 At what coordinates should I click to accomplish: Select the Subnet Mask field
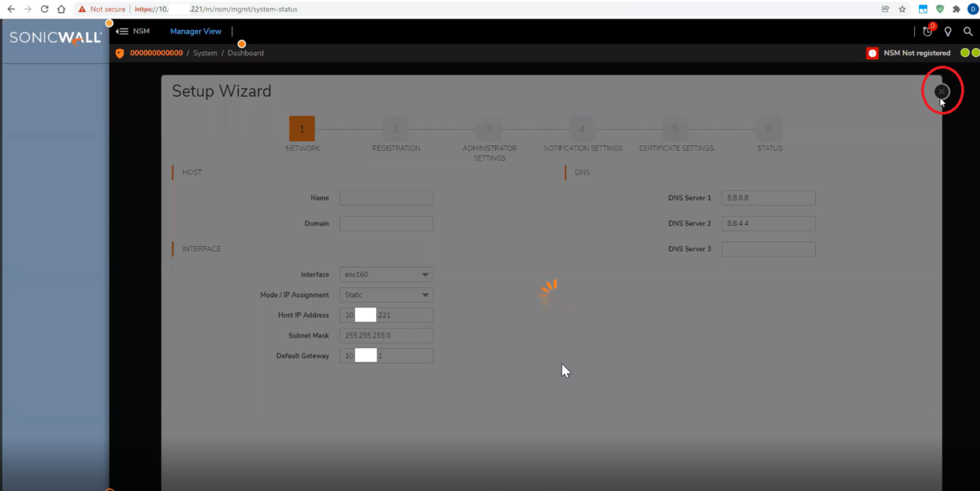pos(386,335)
